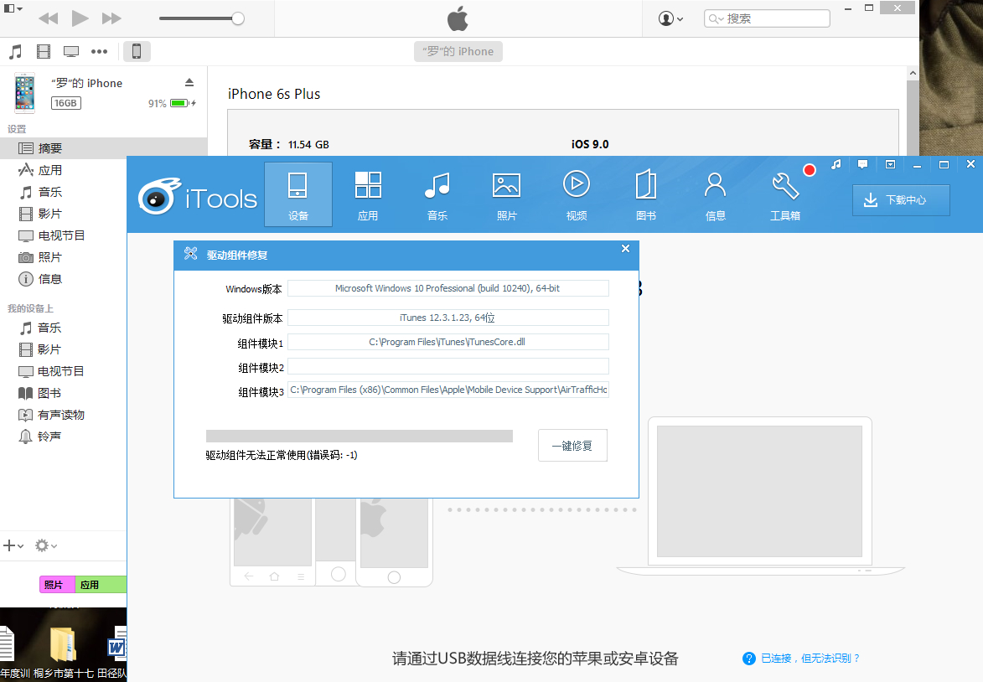This screenshot has width=983, height=682.
Task: Click the iTunes rewind button
Action: click(49, 18)
